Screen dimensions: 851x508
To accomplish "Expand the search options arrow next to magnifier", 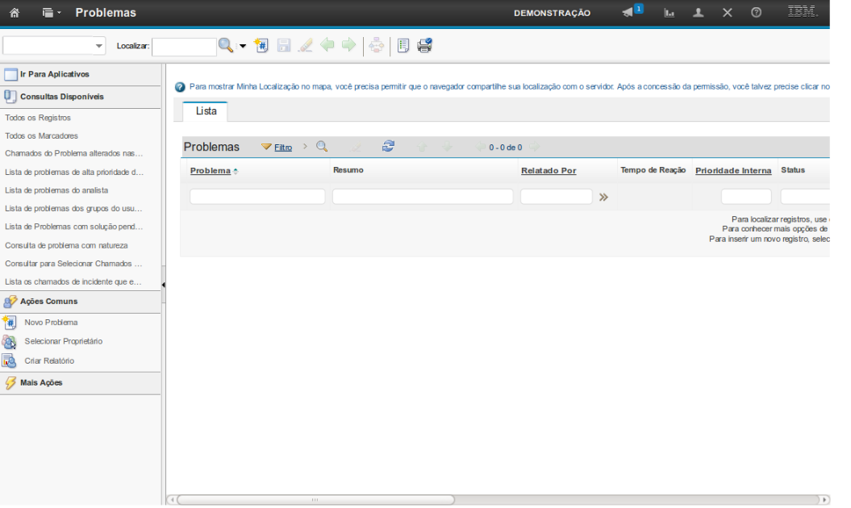I will click(242, 46).
